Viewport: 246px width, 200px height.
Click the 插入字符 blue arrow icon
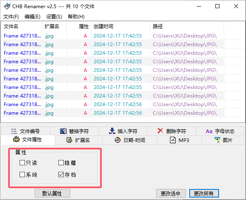point(112,131)
